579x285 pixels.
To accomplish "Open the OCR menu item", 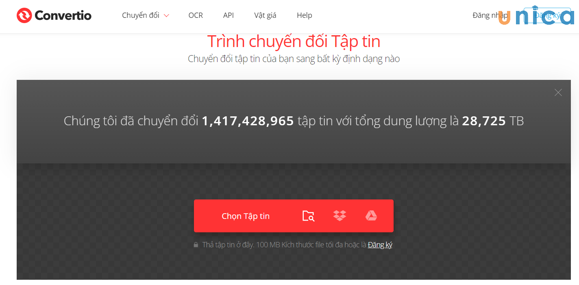I will (x=196, y=15).
